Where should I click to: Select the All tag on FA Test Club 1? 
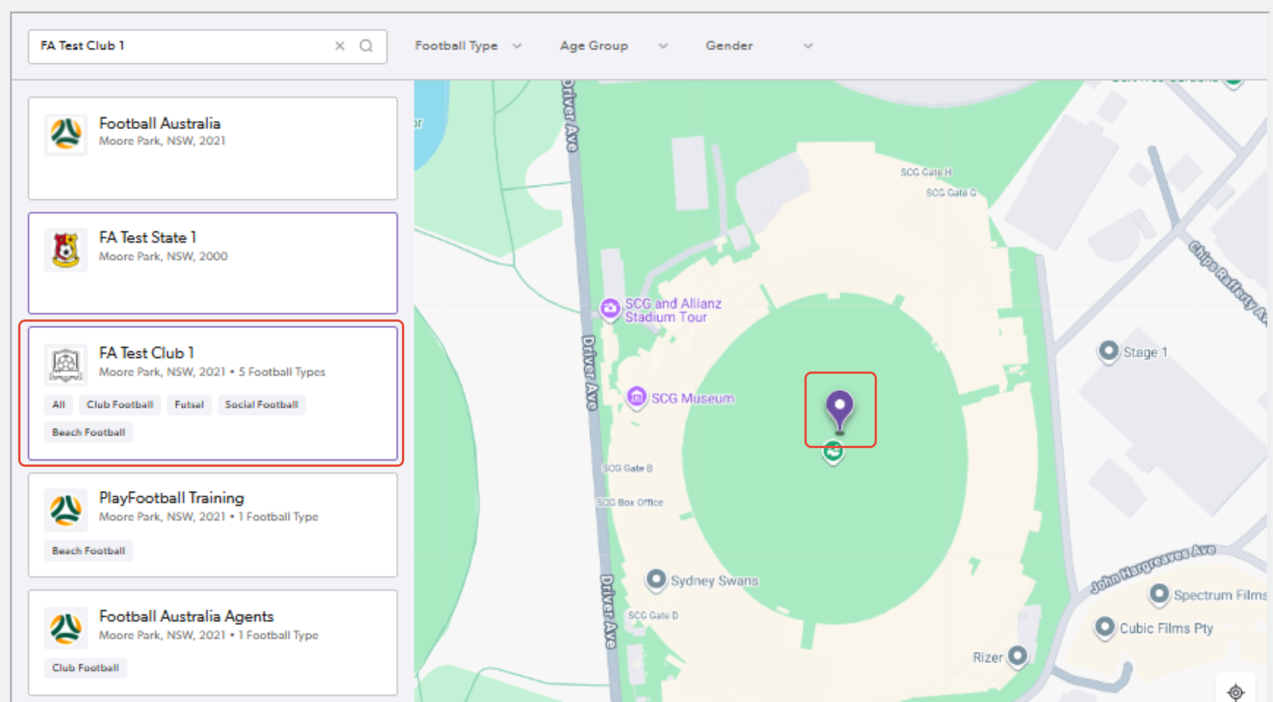point(59,404)
